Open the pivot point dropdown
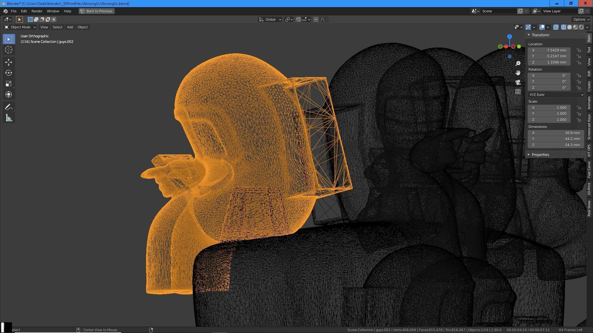The image size is (593, 333). [289, 19]
